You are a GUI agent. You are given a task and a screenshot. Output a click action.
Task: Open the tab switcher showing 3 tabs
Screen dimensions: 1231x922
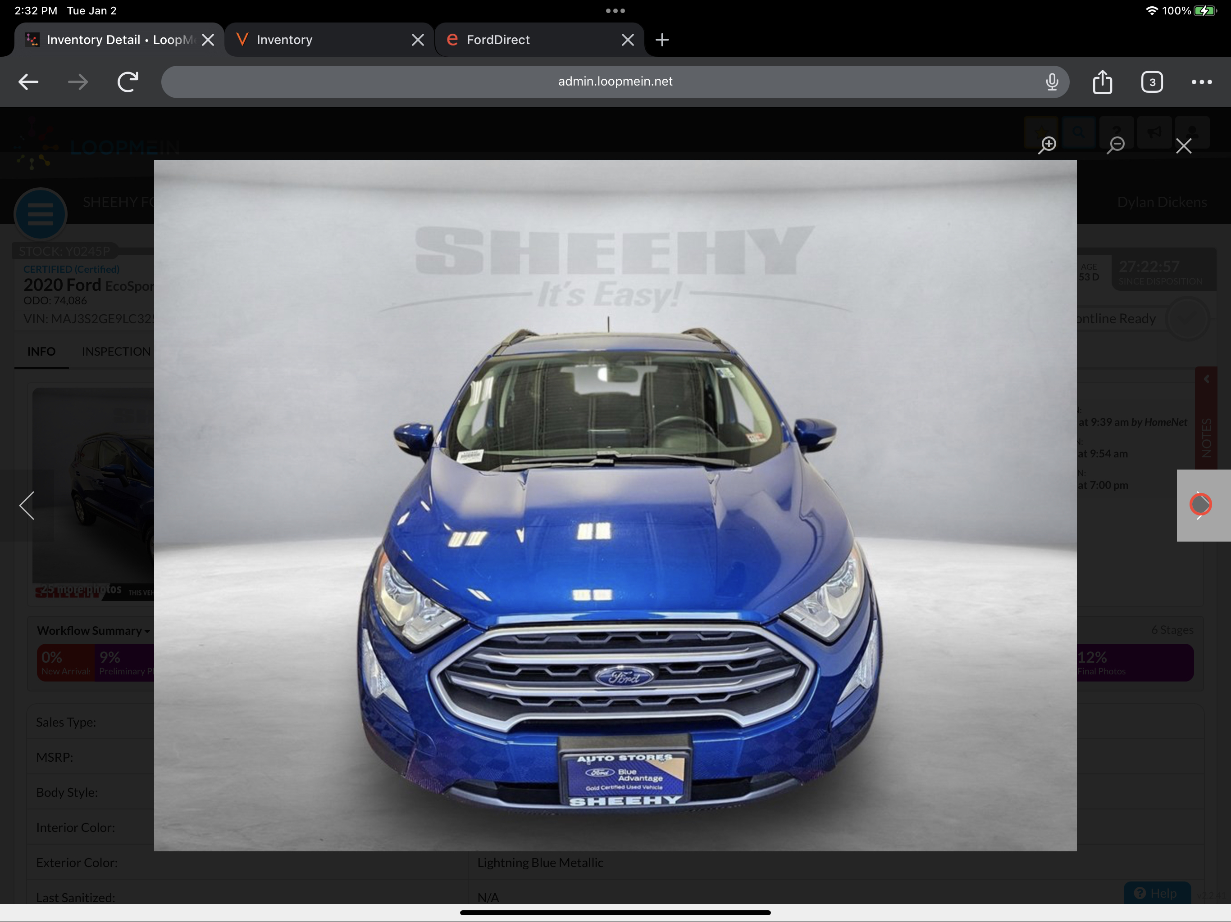click(x=1151, y=82)
